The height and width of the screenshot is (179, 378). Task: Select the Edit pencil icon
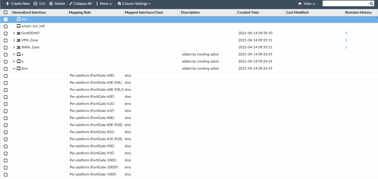click(x=35, y=4)
